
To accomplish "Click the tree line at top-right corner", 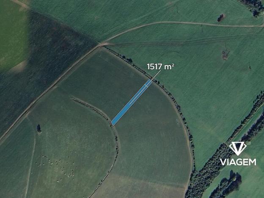I will click(253, 8).
